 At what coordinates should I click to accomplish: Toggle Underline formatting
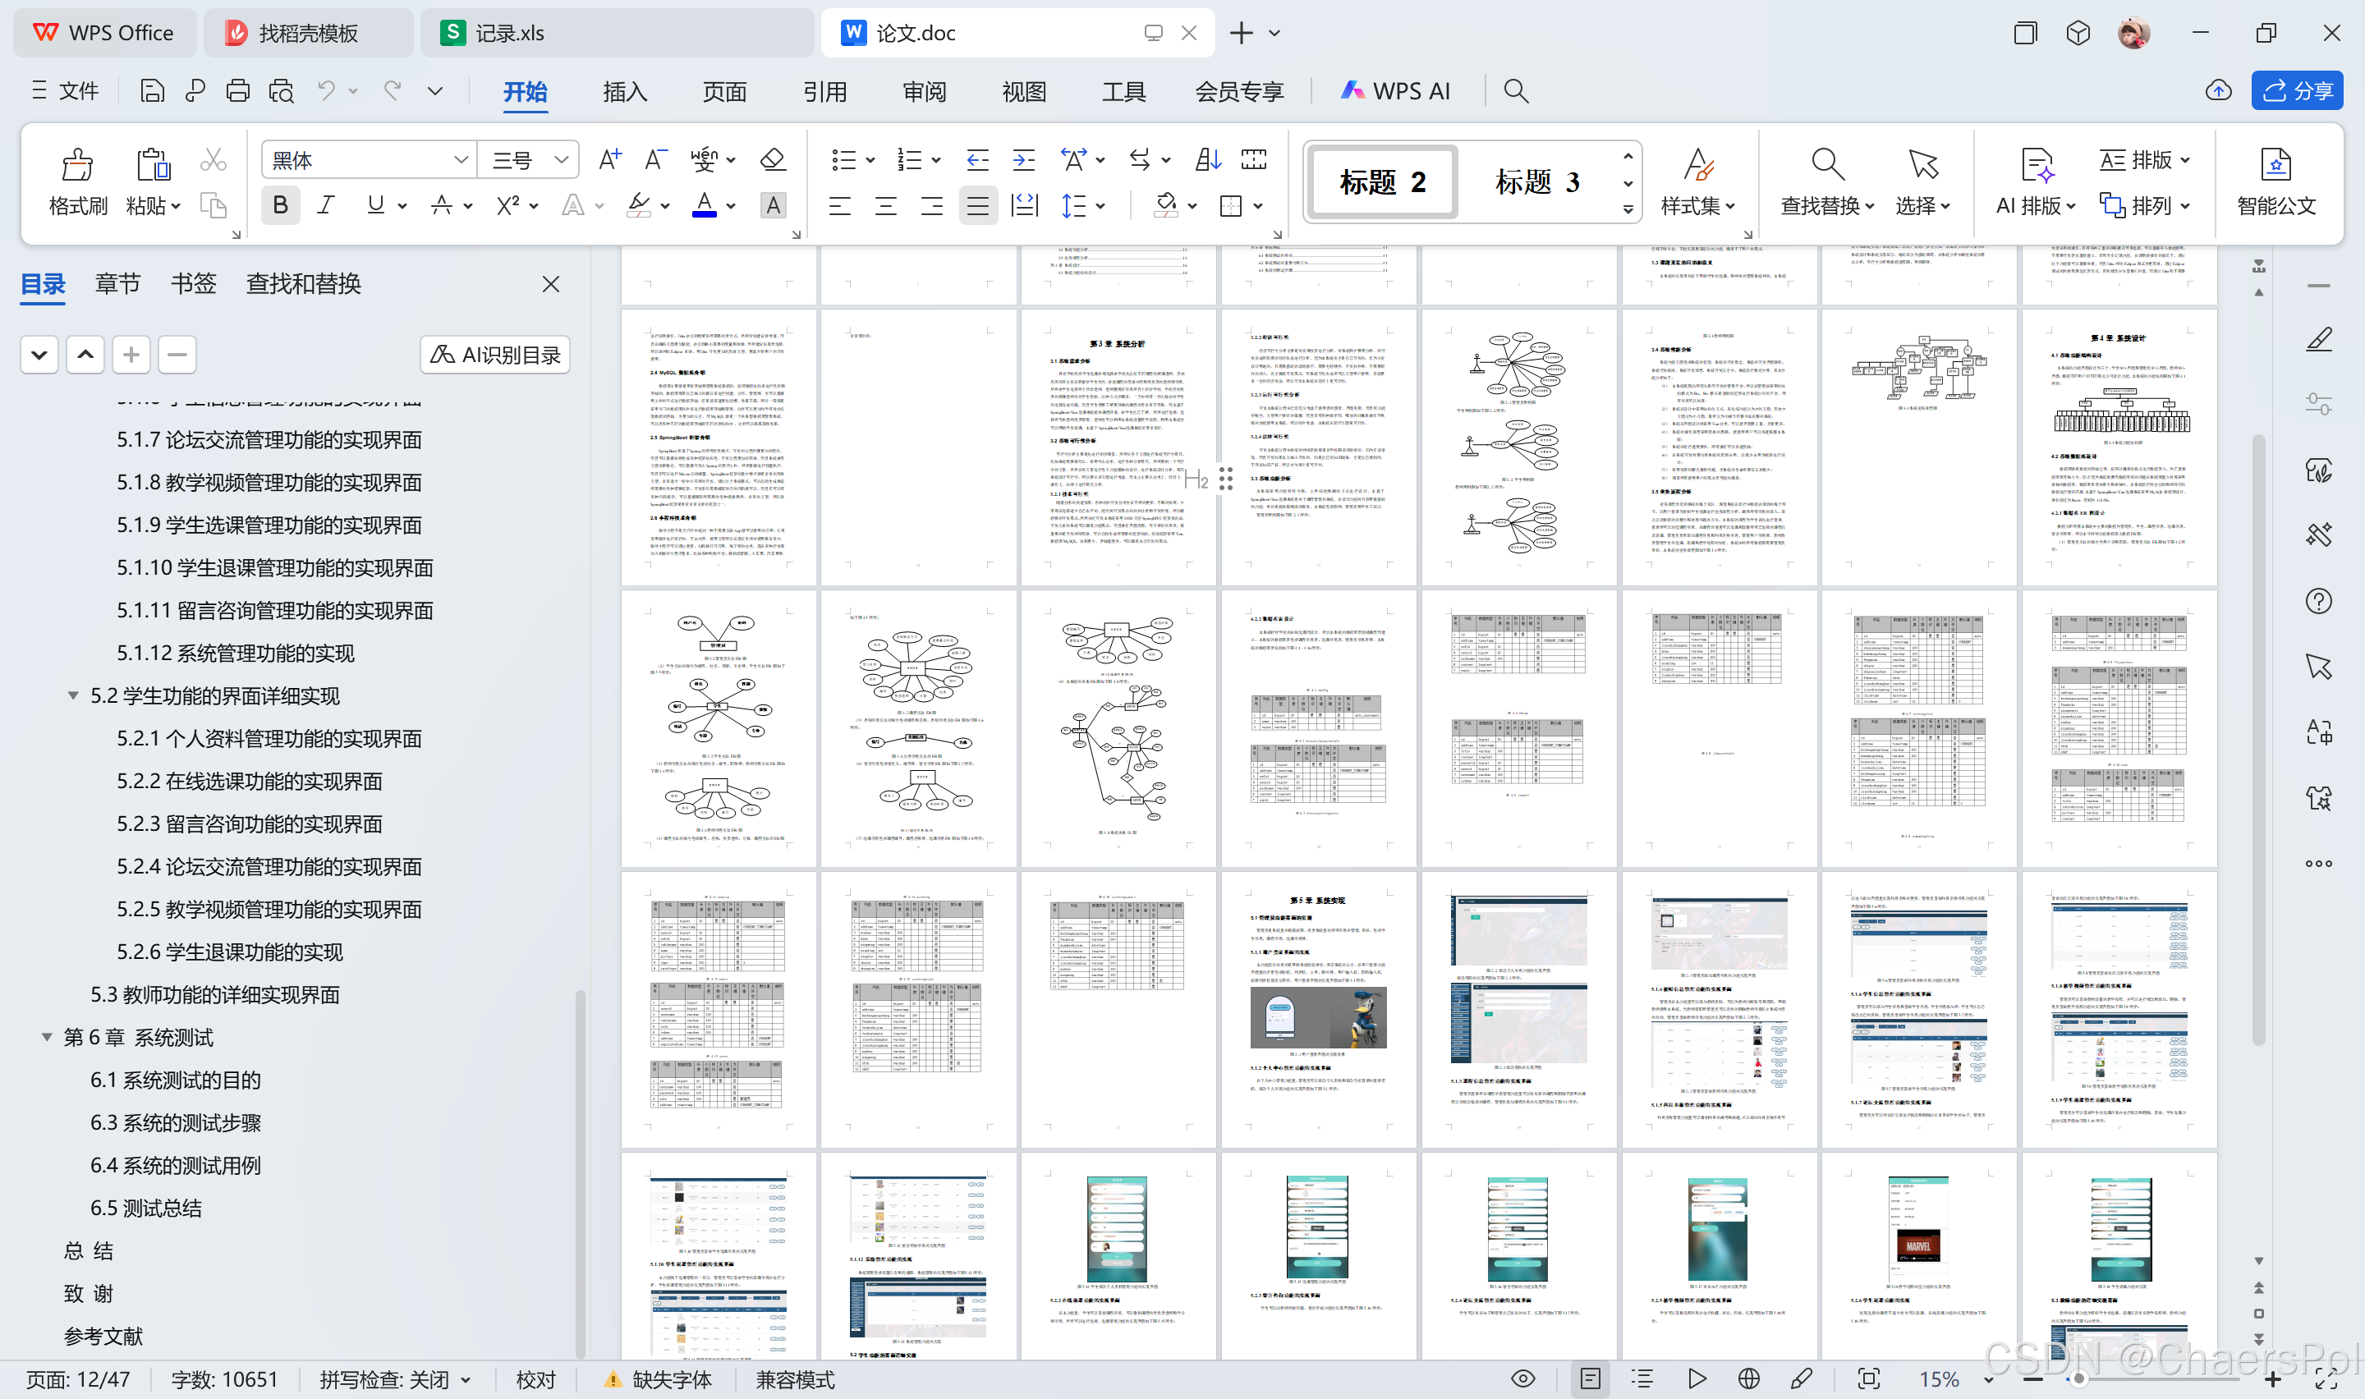coord(375,204)
